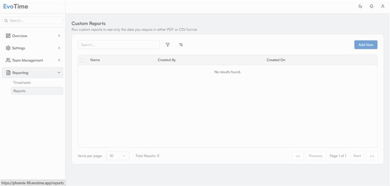Screen dimensions: 390x186
Task: Click the Add New button
Action: pyautogui.click(x=366, y=45)
